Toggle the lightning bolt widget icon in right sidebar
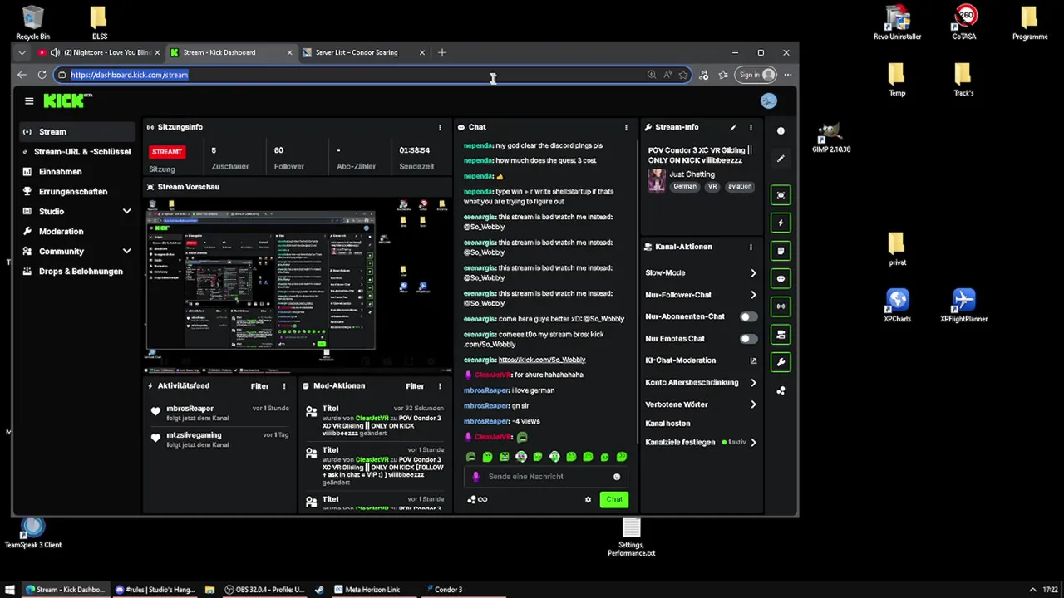The width and height of the screenshot is (1064, 598). tap(781, 223)
